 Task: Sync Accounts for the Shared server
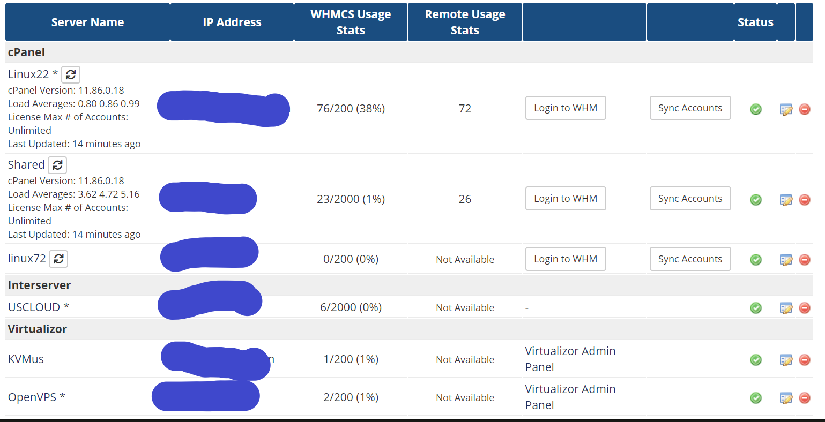690,198
